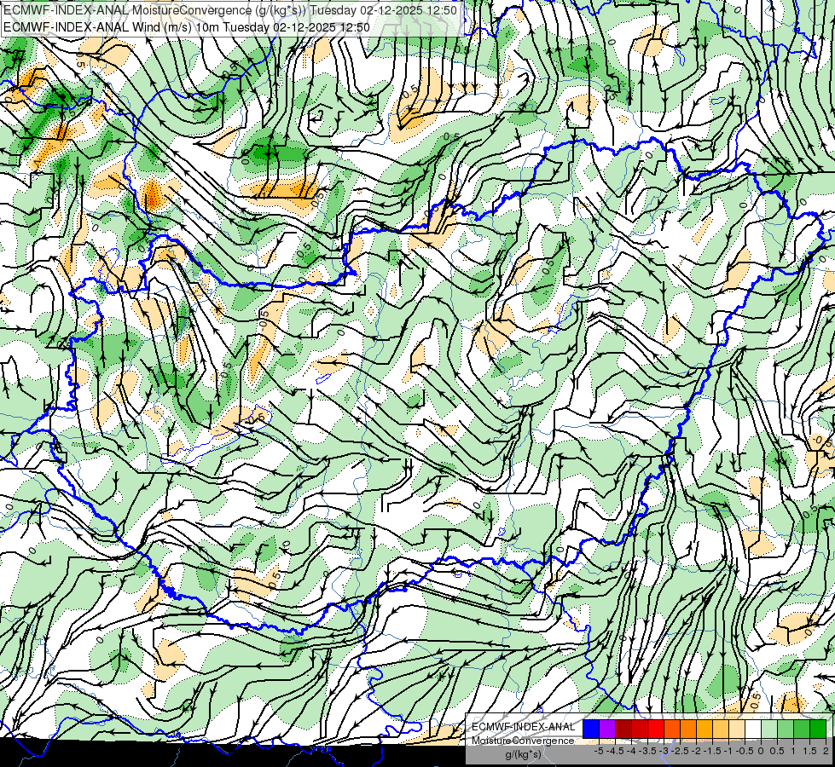This screenshot has height=767, width=835.
Task: Choose the darkest green swatch between 1.5 and 2
Action: [818, 729]
